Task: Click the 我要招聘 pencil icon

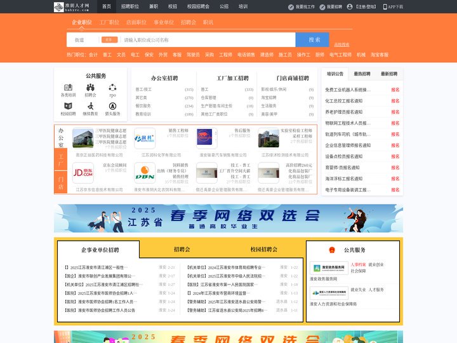Action: point(322,7)
